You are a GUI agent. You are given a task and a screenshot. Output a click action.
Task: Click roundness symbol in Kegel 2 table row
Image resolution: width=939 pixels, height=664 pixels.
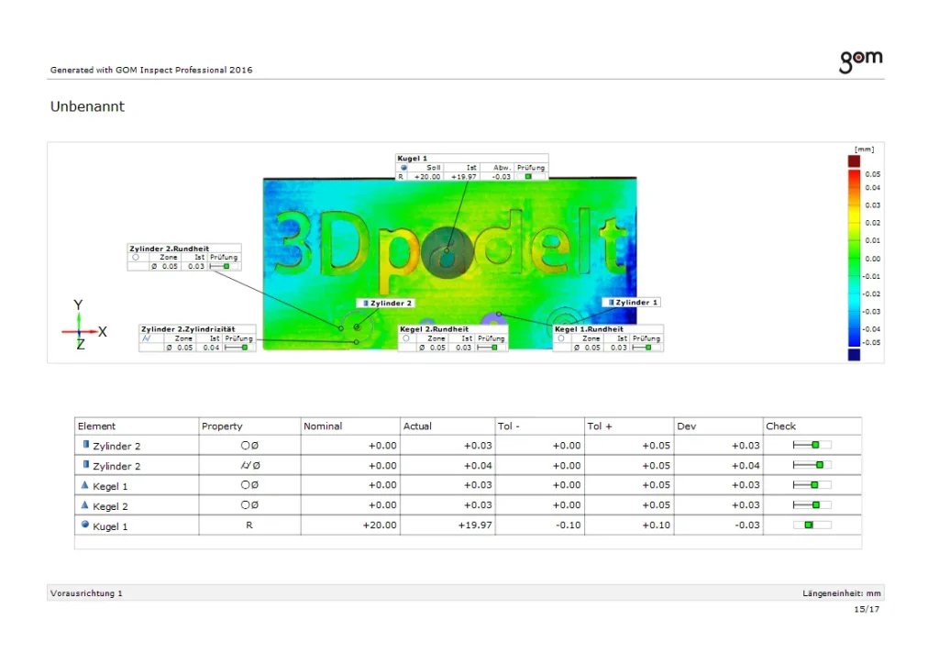(x=249, y=504)
